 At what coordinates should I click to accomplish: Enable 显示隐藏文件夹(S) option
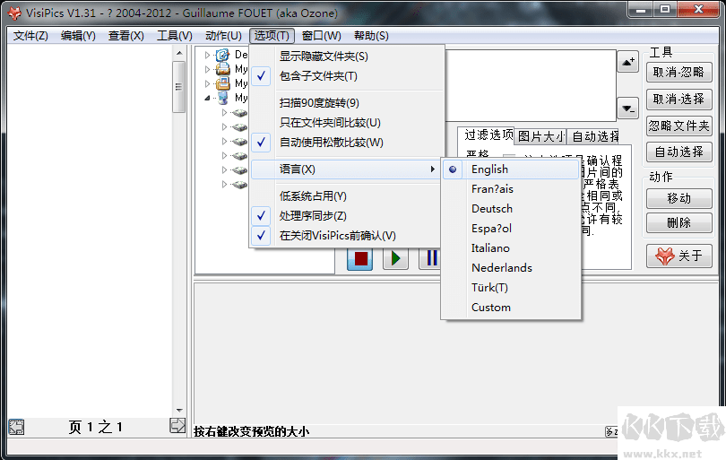[x=346, y=56]
